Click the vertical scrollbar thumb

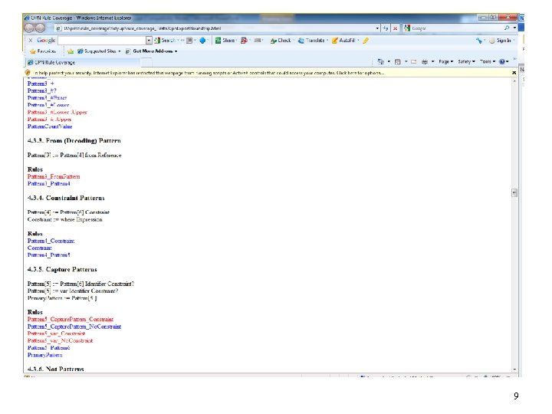pyautogui.click(x=514, y=192)
